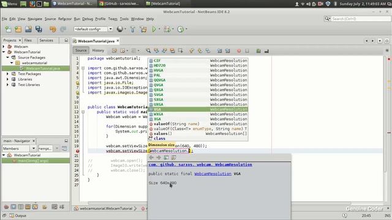Viewport: 392px width, 220px height.
Task: Select HD720 in completion list
Action: coord(198,65)
